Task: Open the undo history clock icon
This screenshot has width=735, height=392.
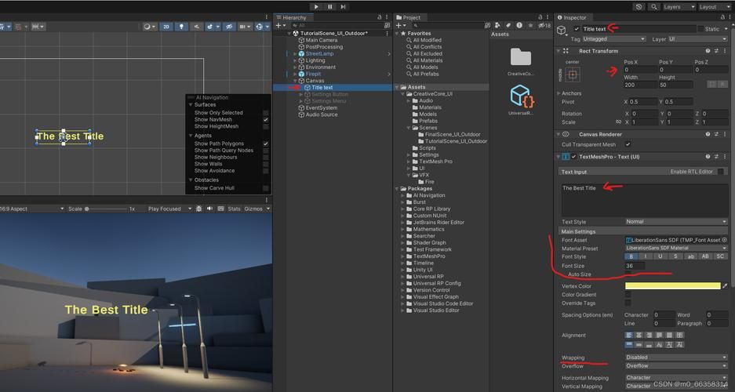Action: point(639,6)
